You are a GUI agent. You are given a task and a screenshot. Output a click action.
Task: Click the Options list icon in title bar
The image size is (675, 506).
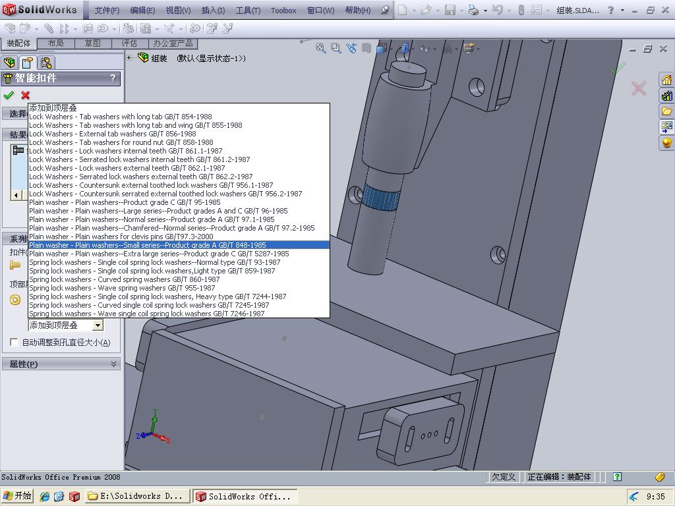537,10
